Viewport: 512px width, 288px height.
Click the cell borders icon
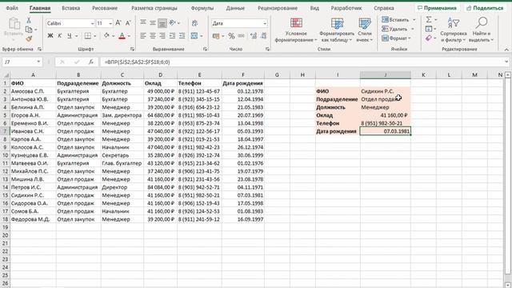click(87, 35)
